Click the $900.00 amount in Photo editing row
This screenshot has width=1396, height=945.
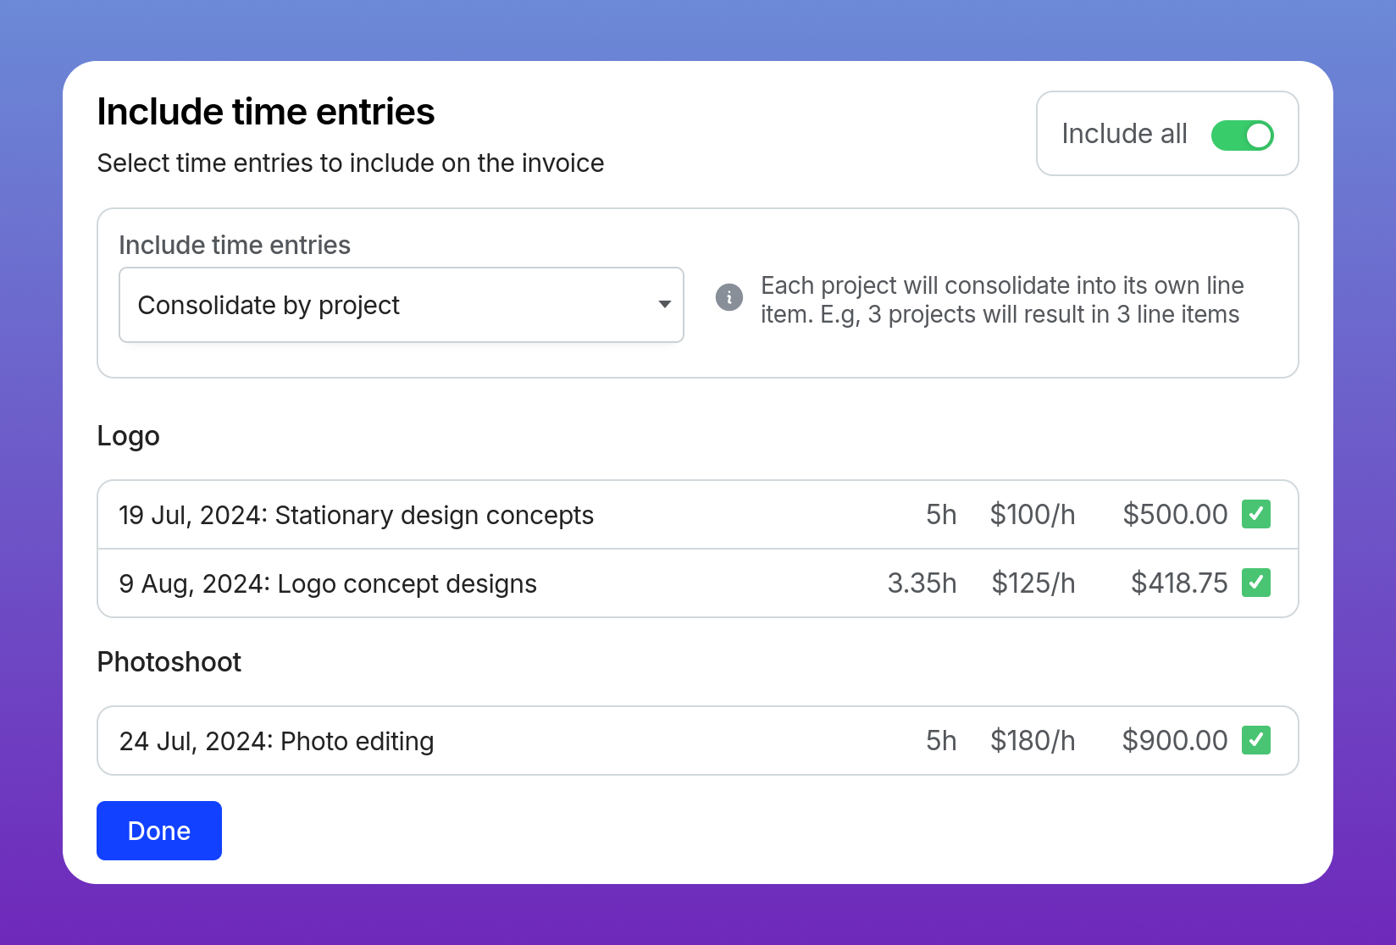pos(1175,741)
